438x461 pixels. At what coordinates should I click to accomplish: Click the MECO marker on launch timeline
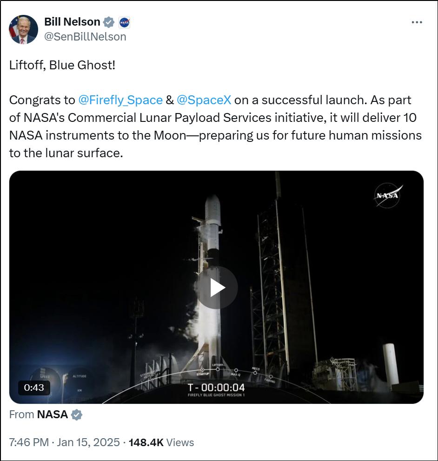tap(255, 371)
